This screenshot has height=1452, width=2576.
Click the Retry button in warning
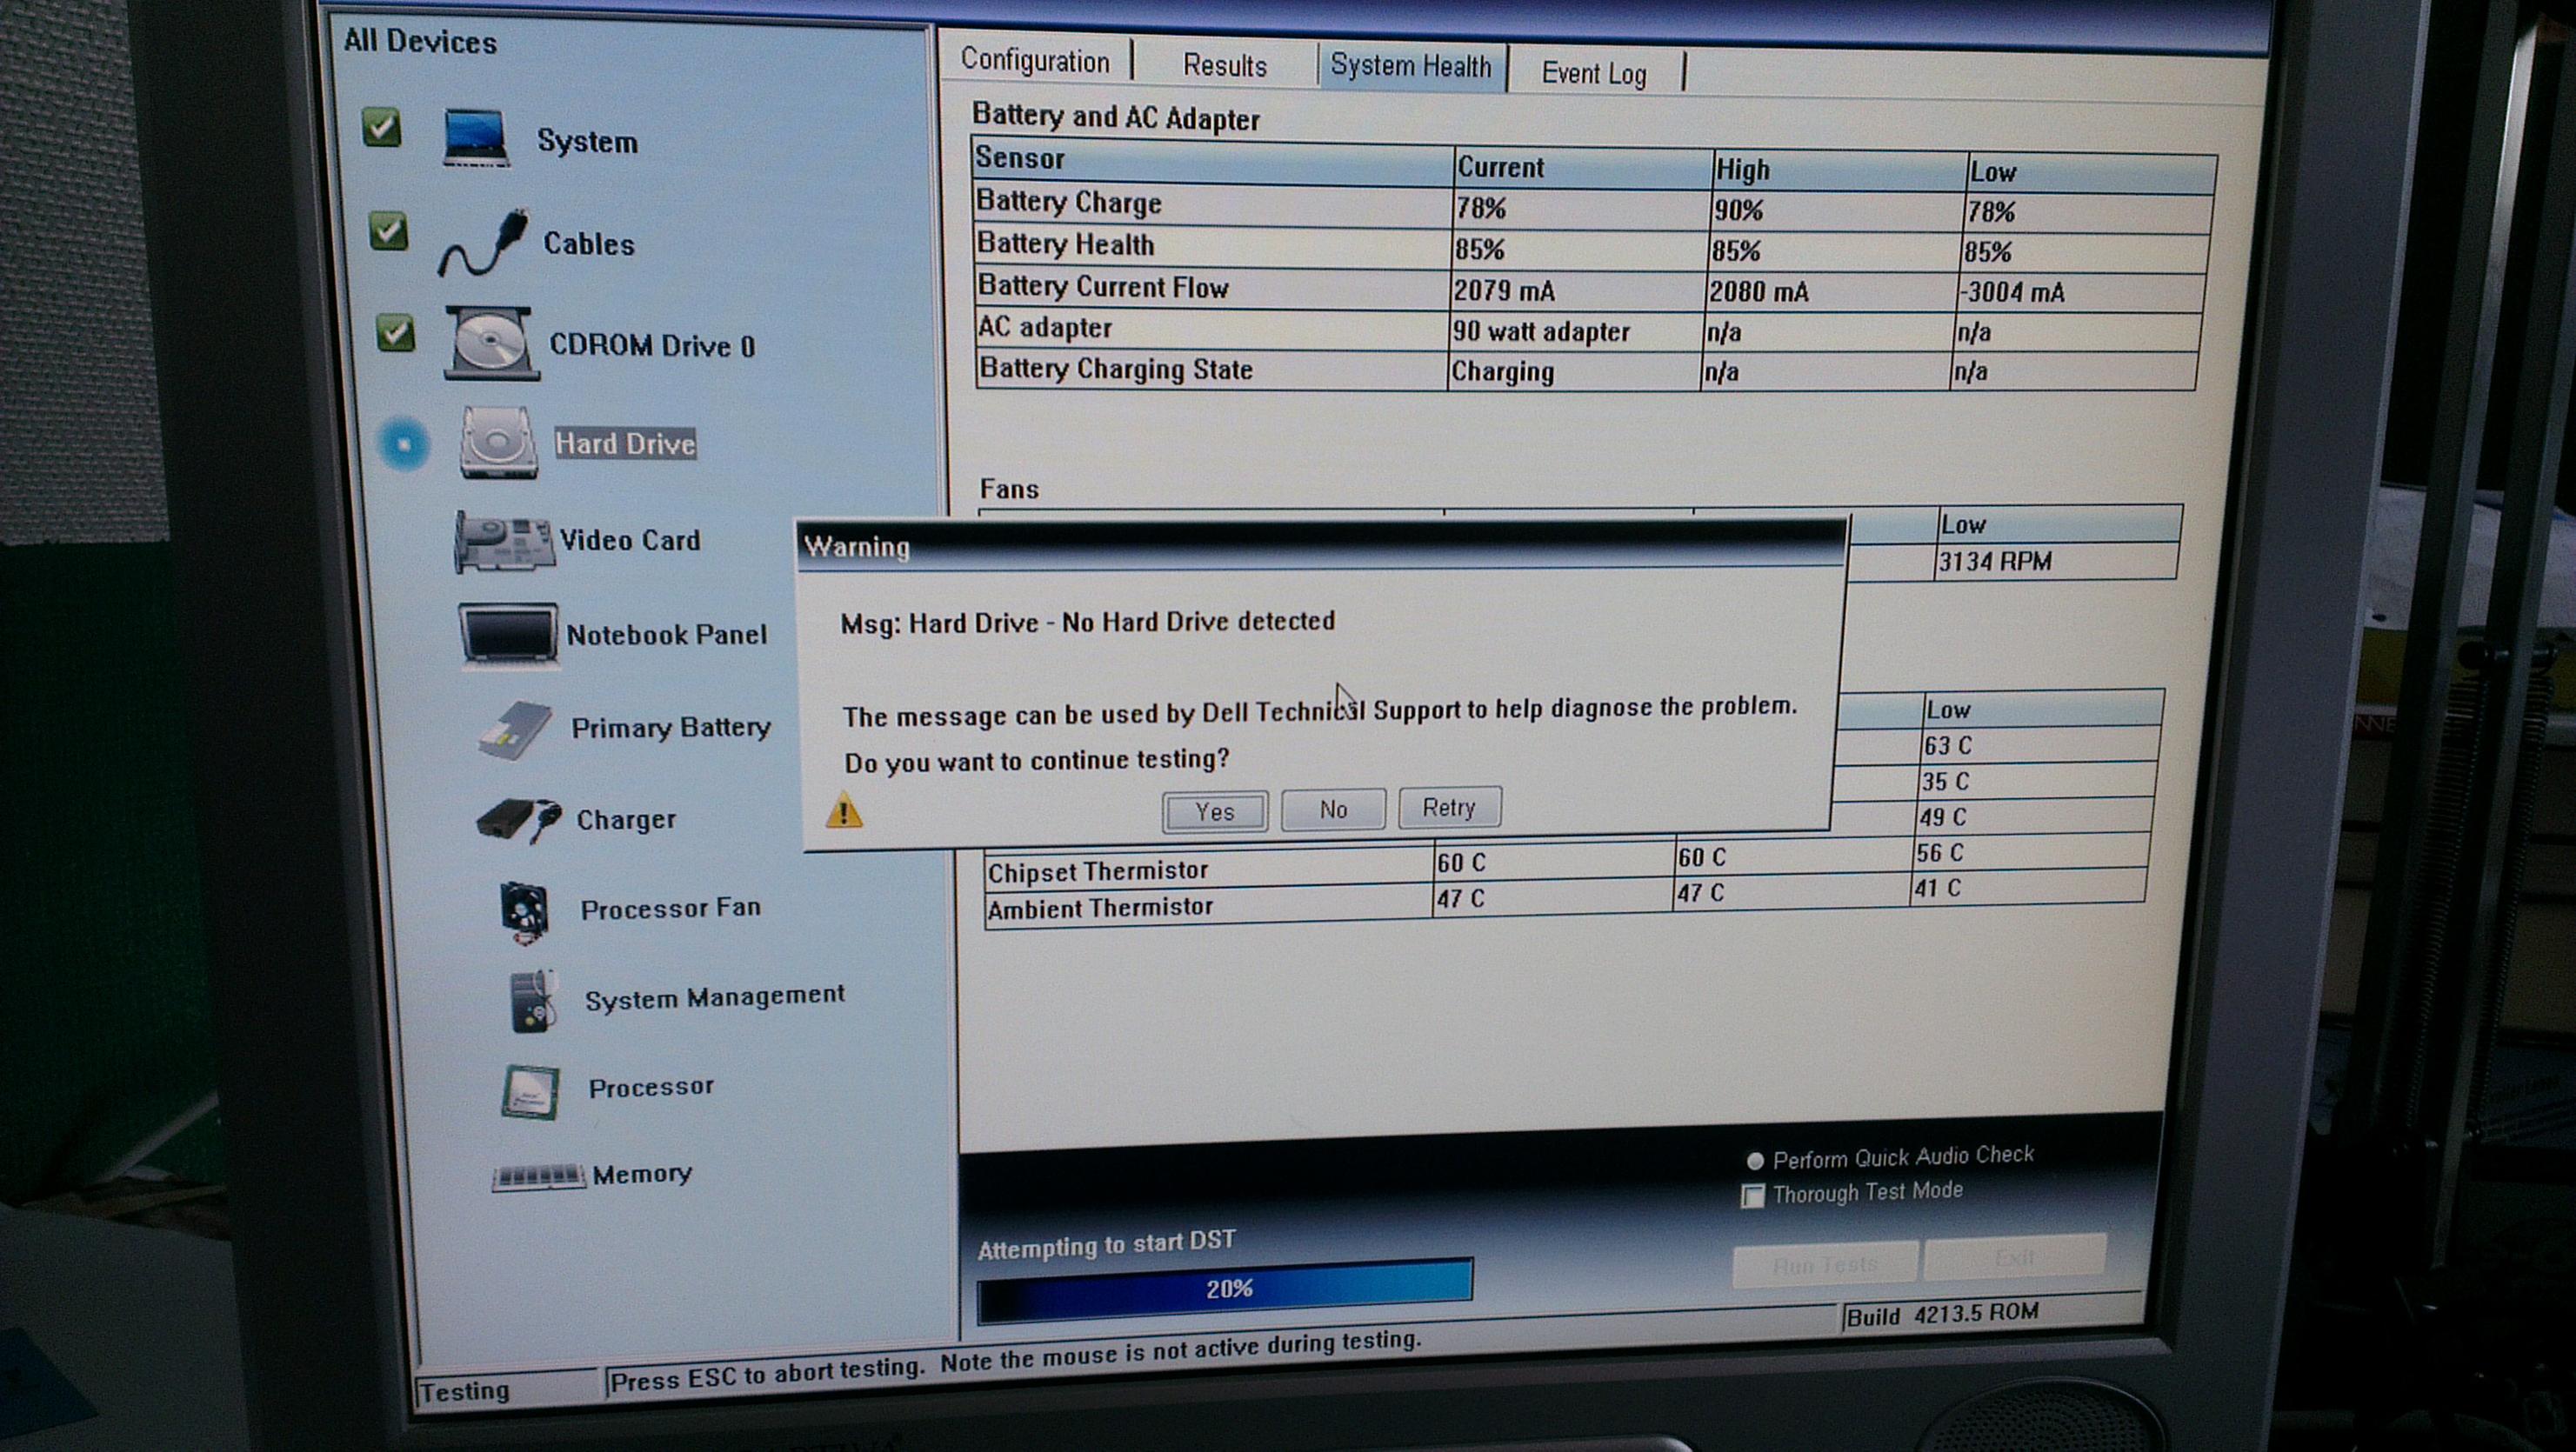(x=1448, y=807)
